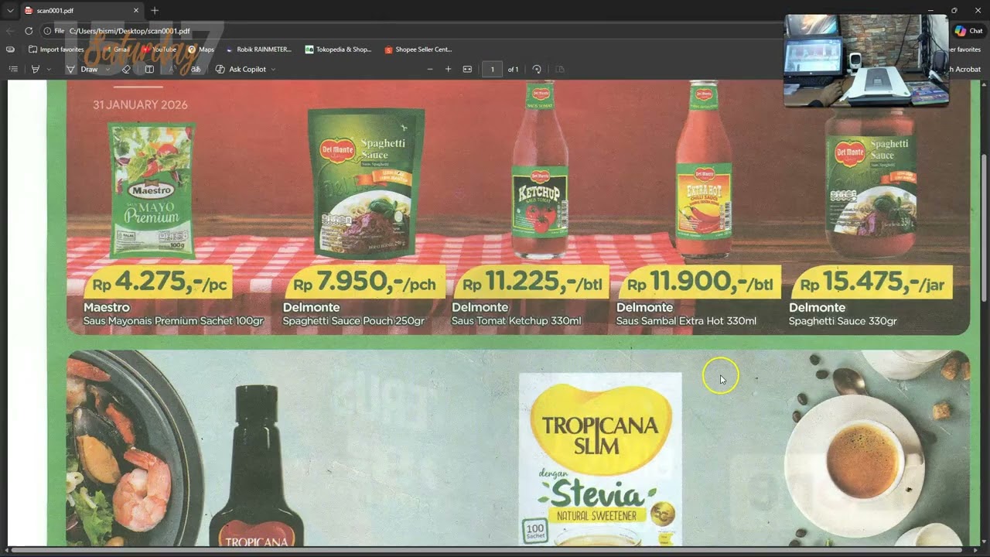Open the tab actions menu chevron
990x557 pixels.
point(10,11)
